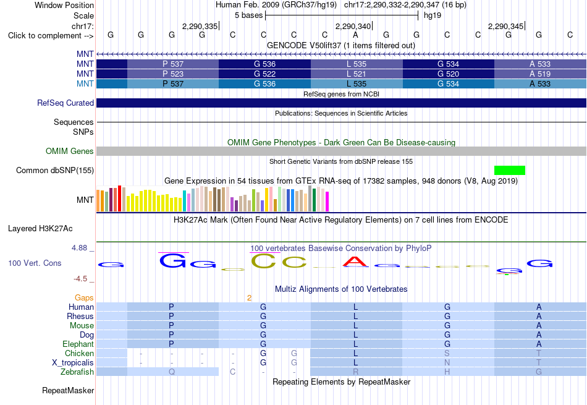The width and height of the screenshot is (587, 405).
Task: Click the 'OMIM Genes' track label
Action: coord(69,151)
